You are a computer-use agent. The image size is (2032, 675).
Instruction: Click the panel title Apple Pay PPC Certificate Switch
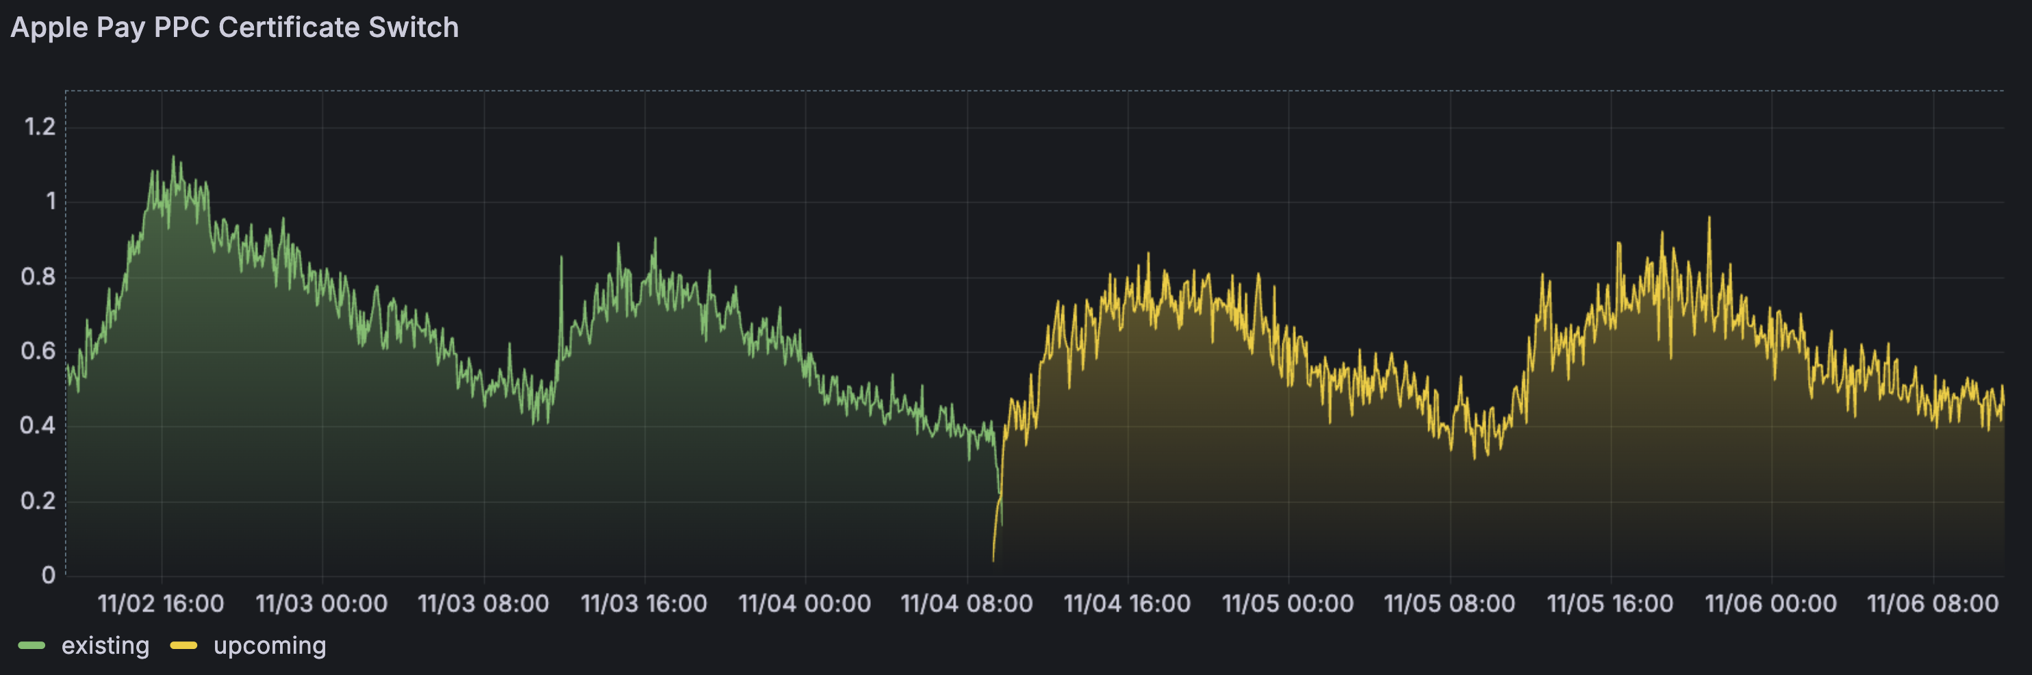point(235,27)
